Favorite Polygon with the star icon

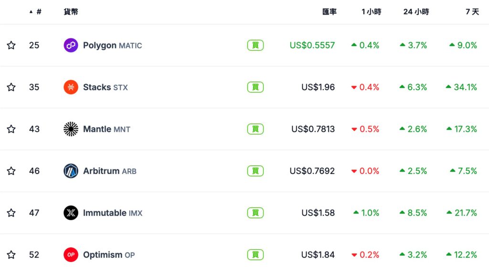point(11,45)
